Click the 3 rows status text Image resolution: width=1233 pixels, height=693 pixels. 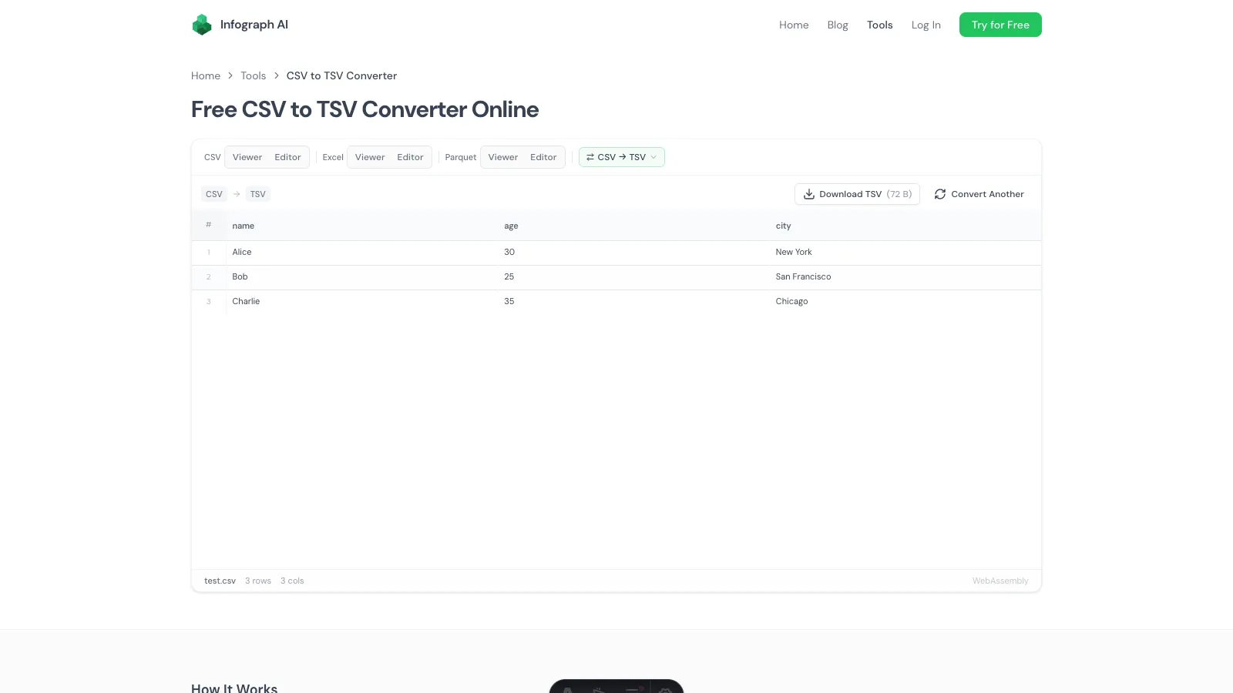point(258,581)
